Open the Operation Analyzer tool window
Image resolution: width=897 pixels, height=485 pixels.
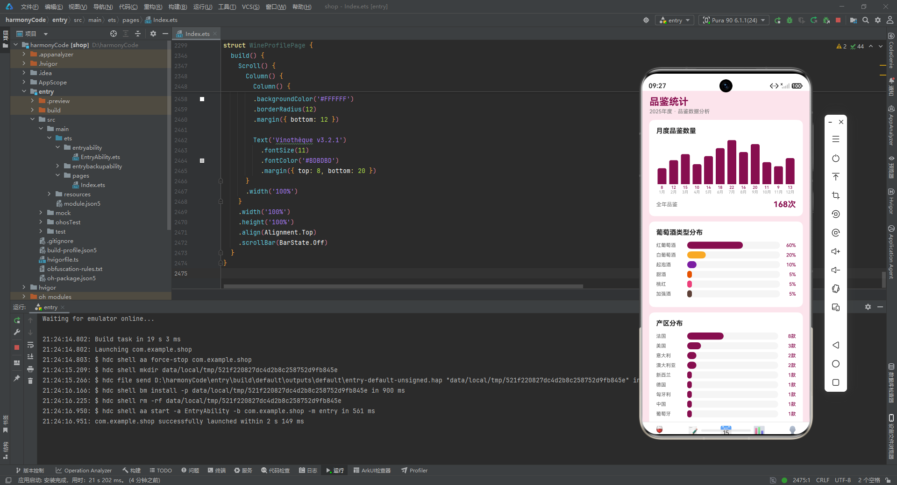(84, 471)
